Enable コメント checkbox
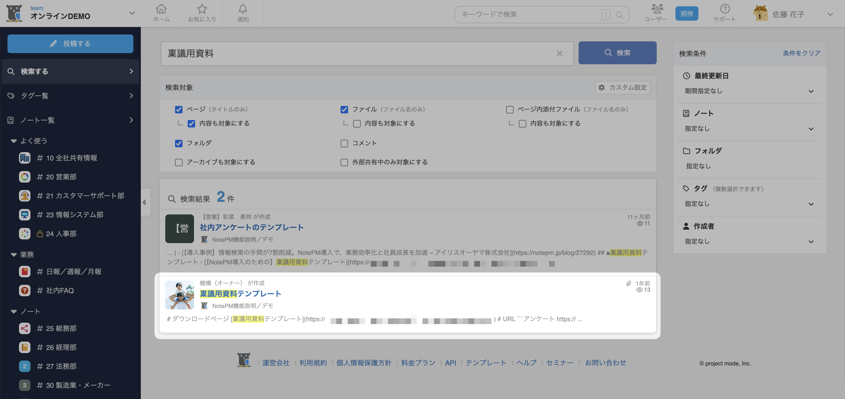 point(344,144)
